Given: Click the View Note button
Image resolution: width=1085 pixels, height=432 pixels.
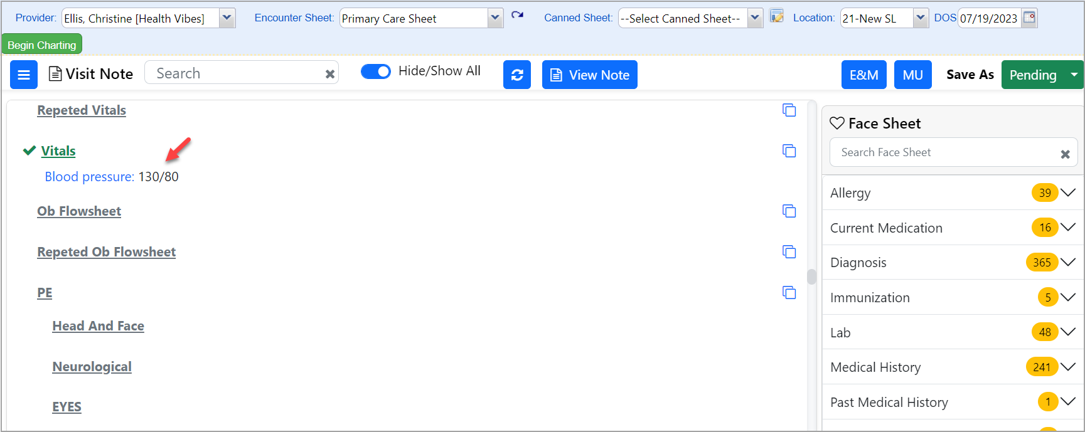Looking at the screenshot, I should pos(590,75).
